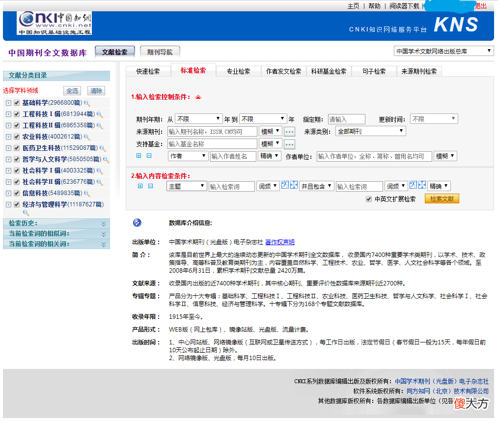This screenshot has width=498, height=422.
Task: Uncheck 社会科学Ⅰ辑 checkbox
Action: point(17,170)
